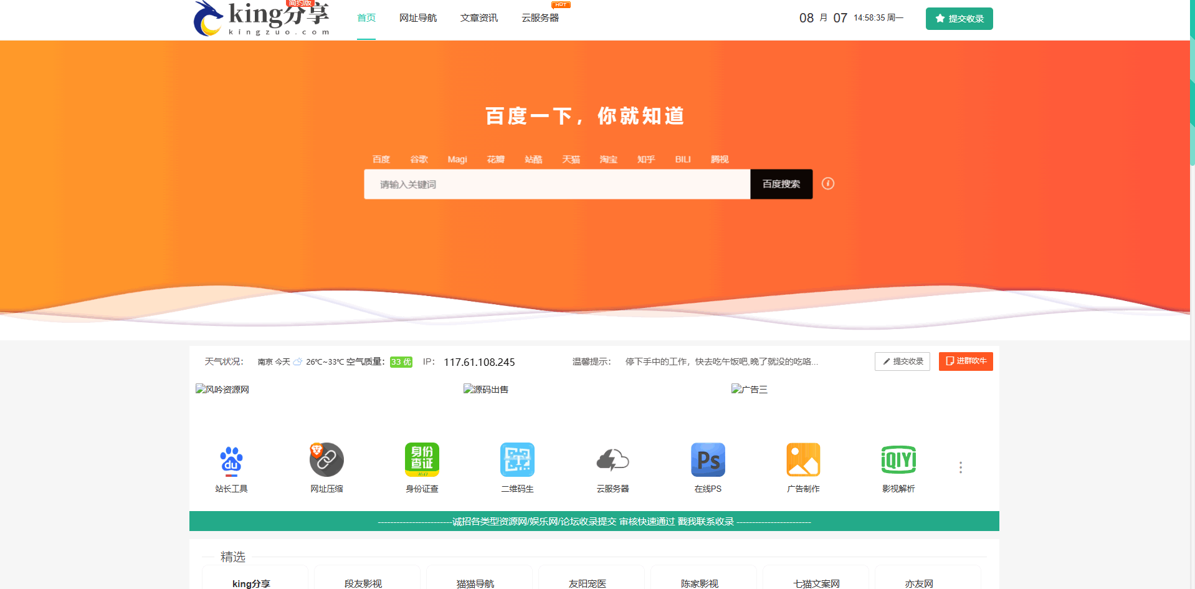Open the 网址导航 menu item
The height and width of the screenshot is (589, 1195).
[418, 18]
